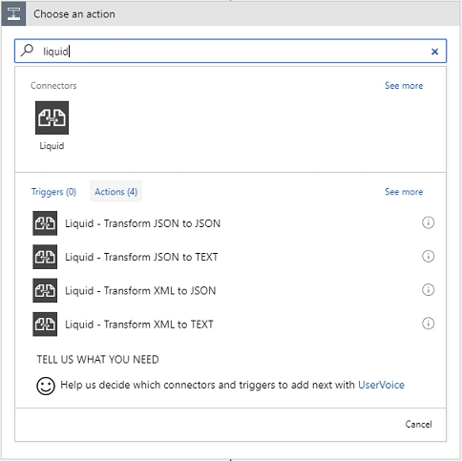Clear the search box with the X
The height and width of the screenshot is (461, 462).
(434, 52)
